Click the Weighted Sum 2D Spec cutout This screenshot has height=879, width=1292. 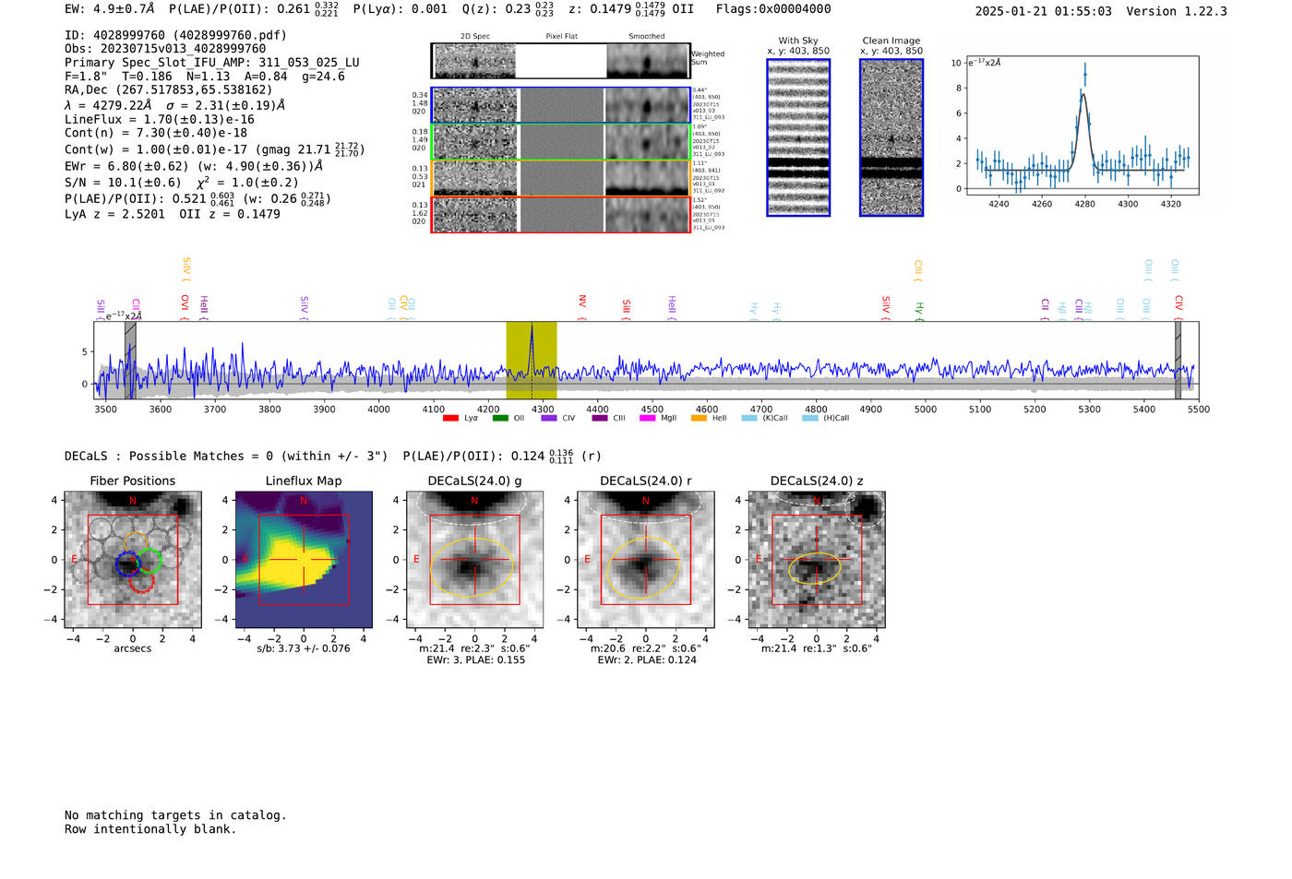(x=474, y=62)
